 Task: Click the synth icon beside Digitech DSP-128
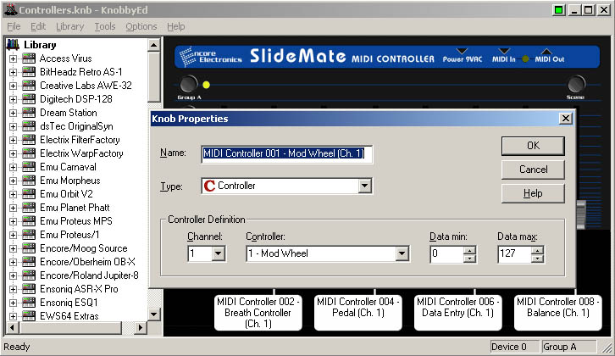29,99
